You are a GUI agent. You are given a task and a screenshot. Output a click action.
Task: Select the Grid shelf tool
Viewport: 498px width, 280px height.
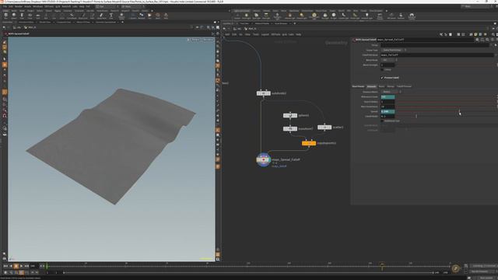click(x=38, y=16)
